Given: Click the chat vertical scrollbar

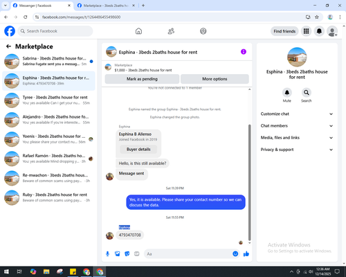Looking at the screenshot, I should [249, 182].
